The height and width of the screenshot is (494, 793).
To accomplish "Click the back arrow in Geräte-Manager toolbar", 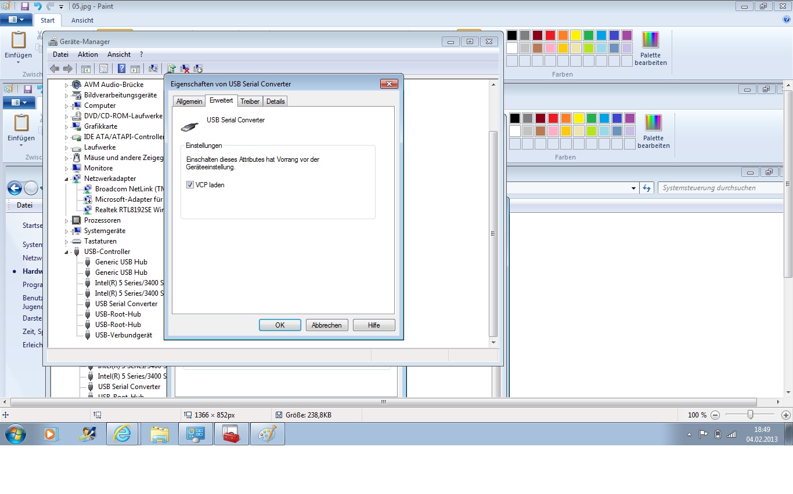I will [x=55, y=68].
